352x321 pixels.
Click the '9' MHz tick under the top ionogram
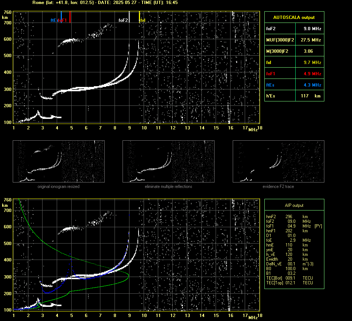tap(129, 128)
